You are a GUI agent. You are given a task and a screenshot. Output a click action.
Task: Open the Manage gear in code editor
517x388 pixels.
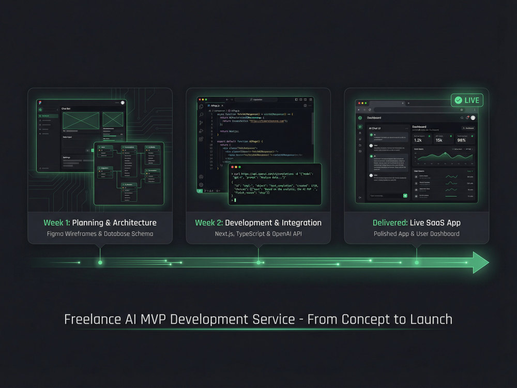coord(201,185)
